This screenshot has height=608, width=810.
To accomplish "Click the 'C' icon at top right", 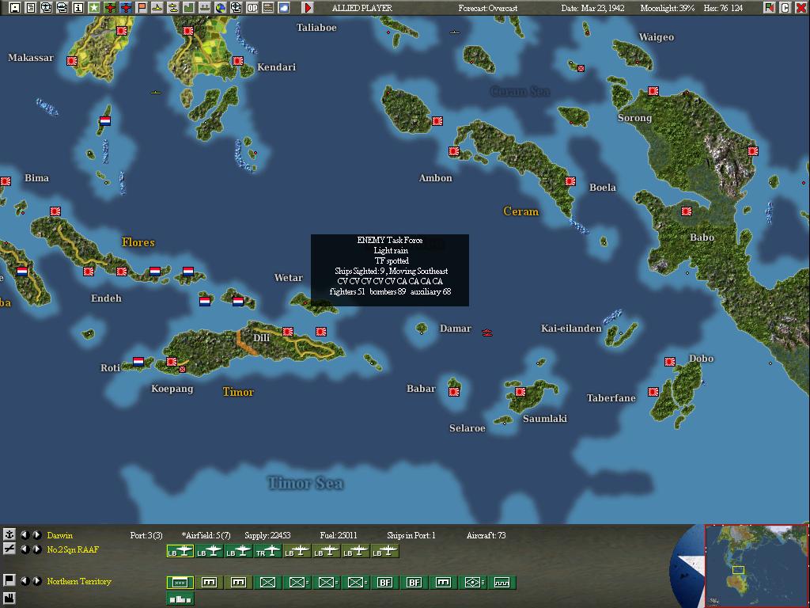I will click(x=785, y=8).
